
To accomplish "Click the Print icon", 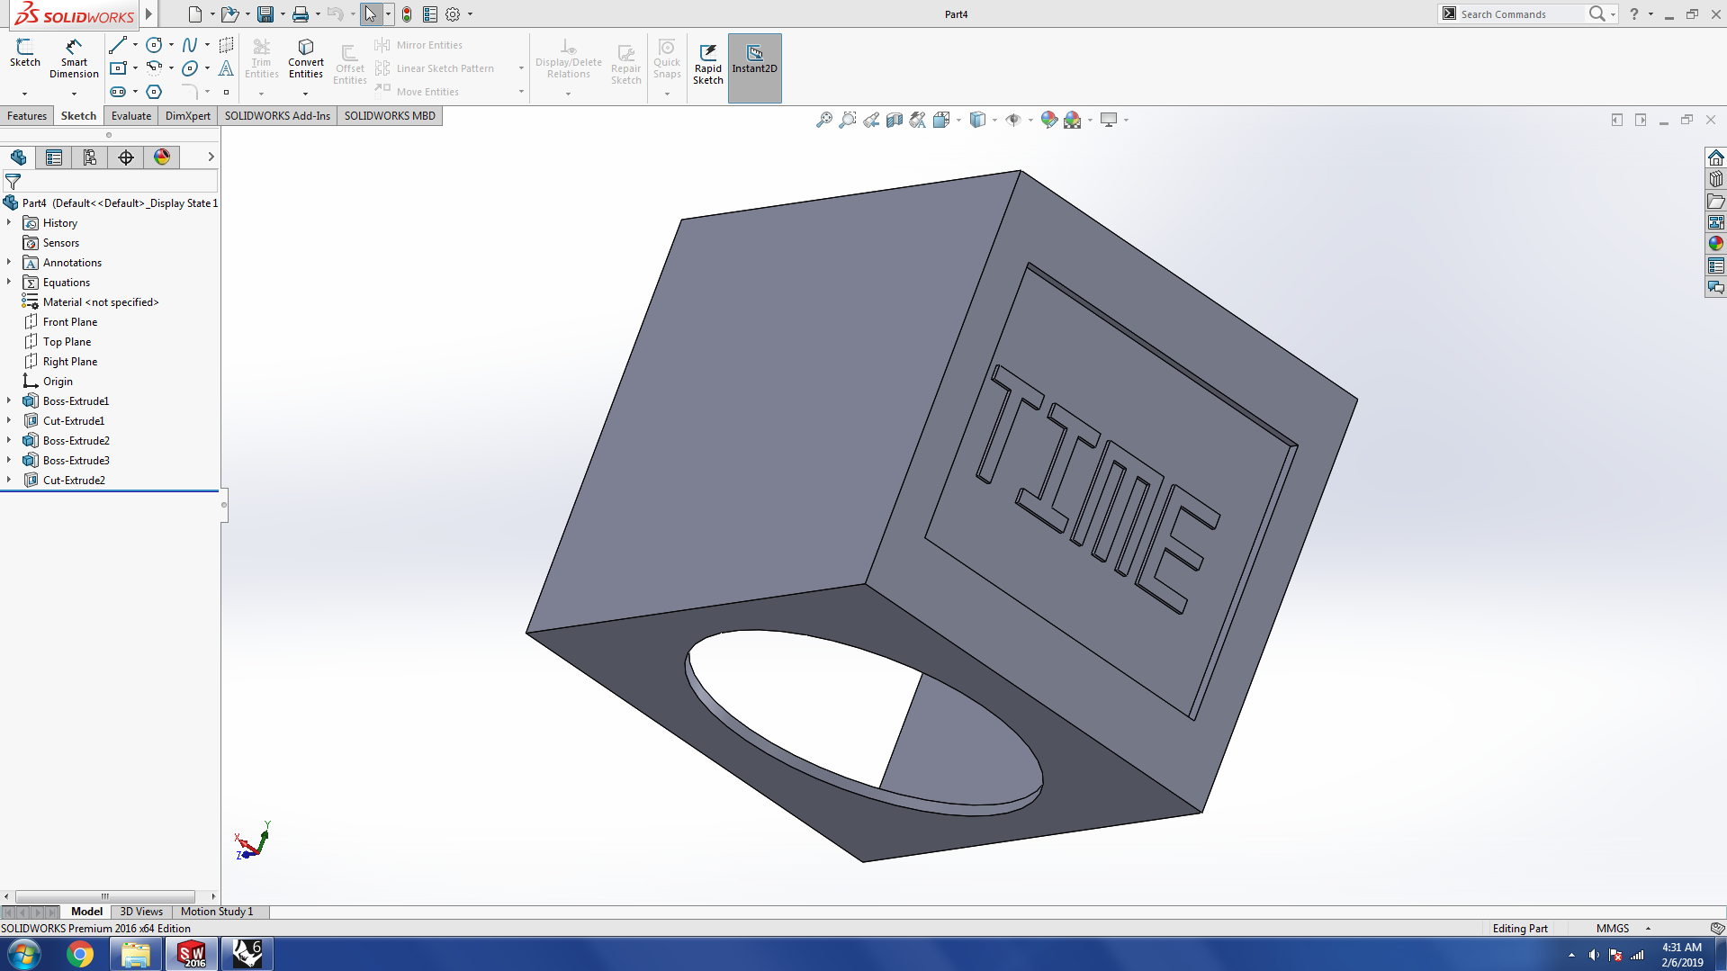I will point(301,14).
